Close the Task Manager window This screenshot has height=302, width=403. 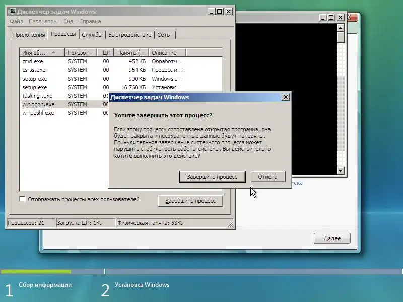(x=229, y=12)
